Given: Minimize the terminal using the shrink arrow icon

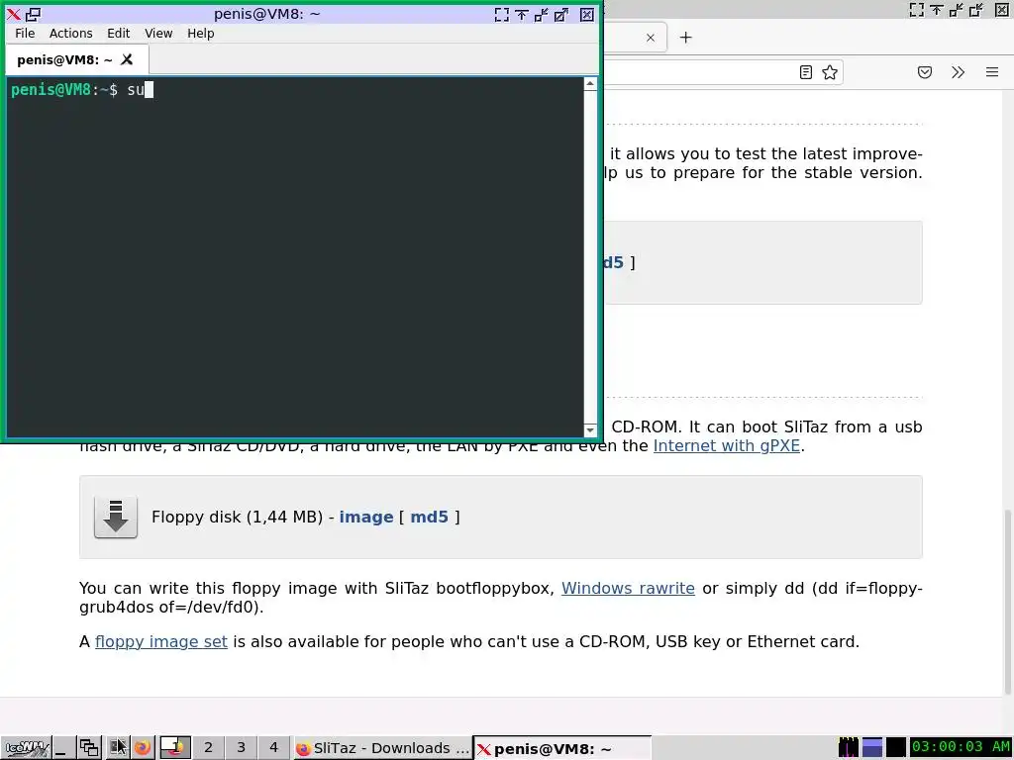Looking at the screenshot, I should tap(542, 14).
